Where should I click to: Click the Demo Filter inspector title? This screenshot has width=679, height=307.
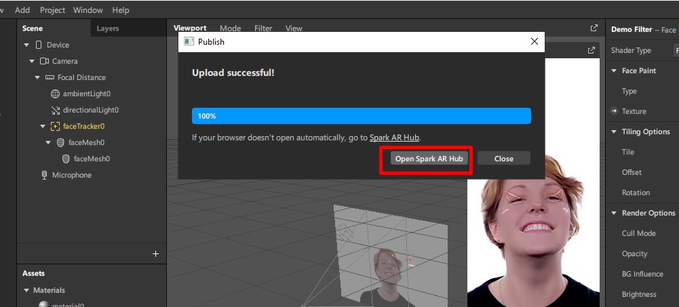tap(632, 29)
